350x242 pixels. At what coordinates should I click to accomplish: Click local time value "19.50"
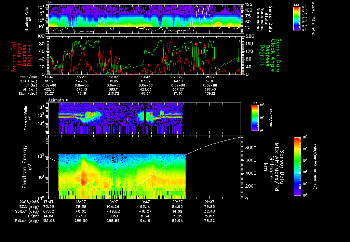click(x=113, y=216)
